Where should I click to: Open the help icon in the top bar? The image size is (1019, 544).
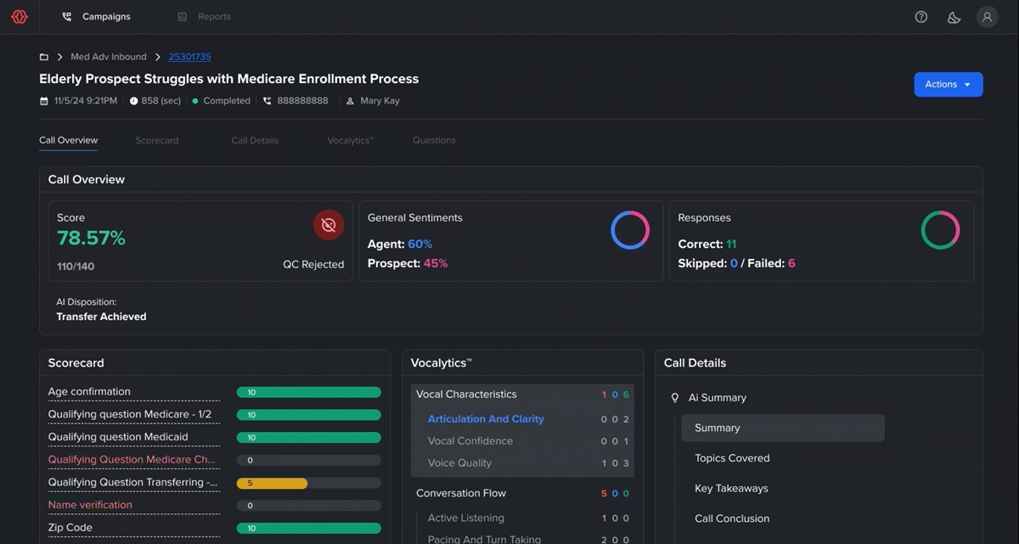click(x=920, y=16)
